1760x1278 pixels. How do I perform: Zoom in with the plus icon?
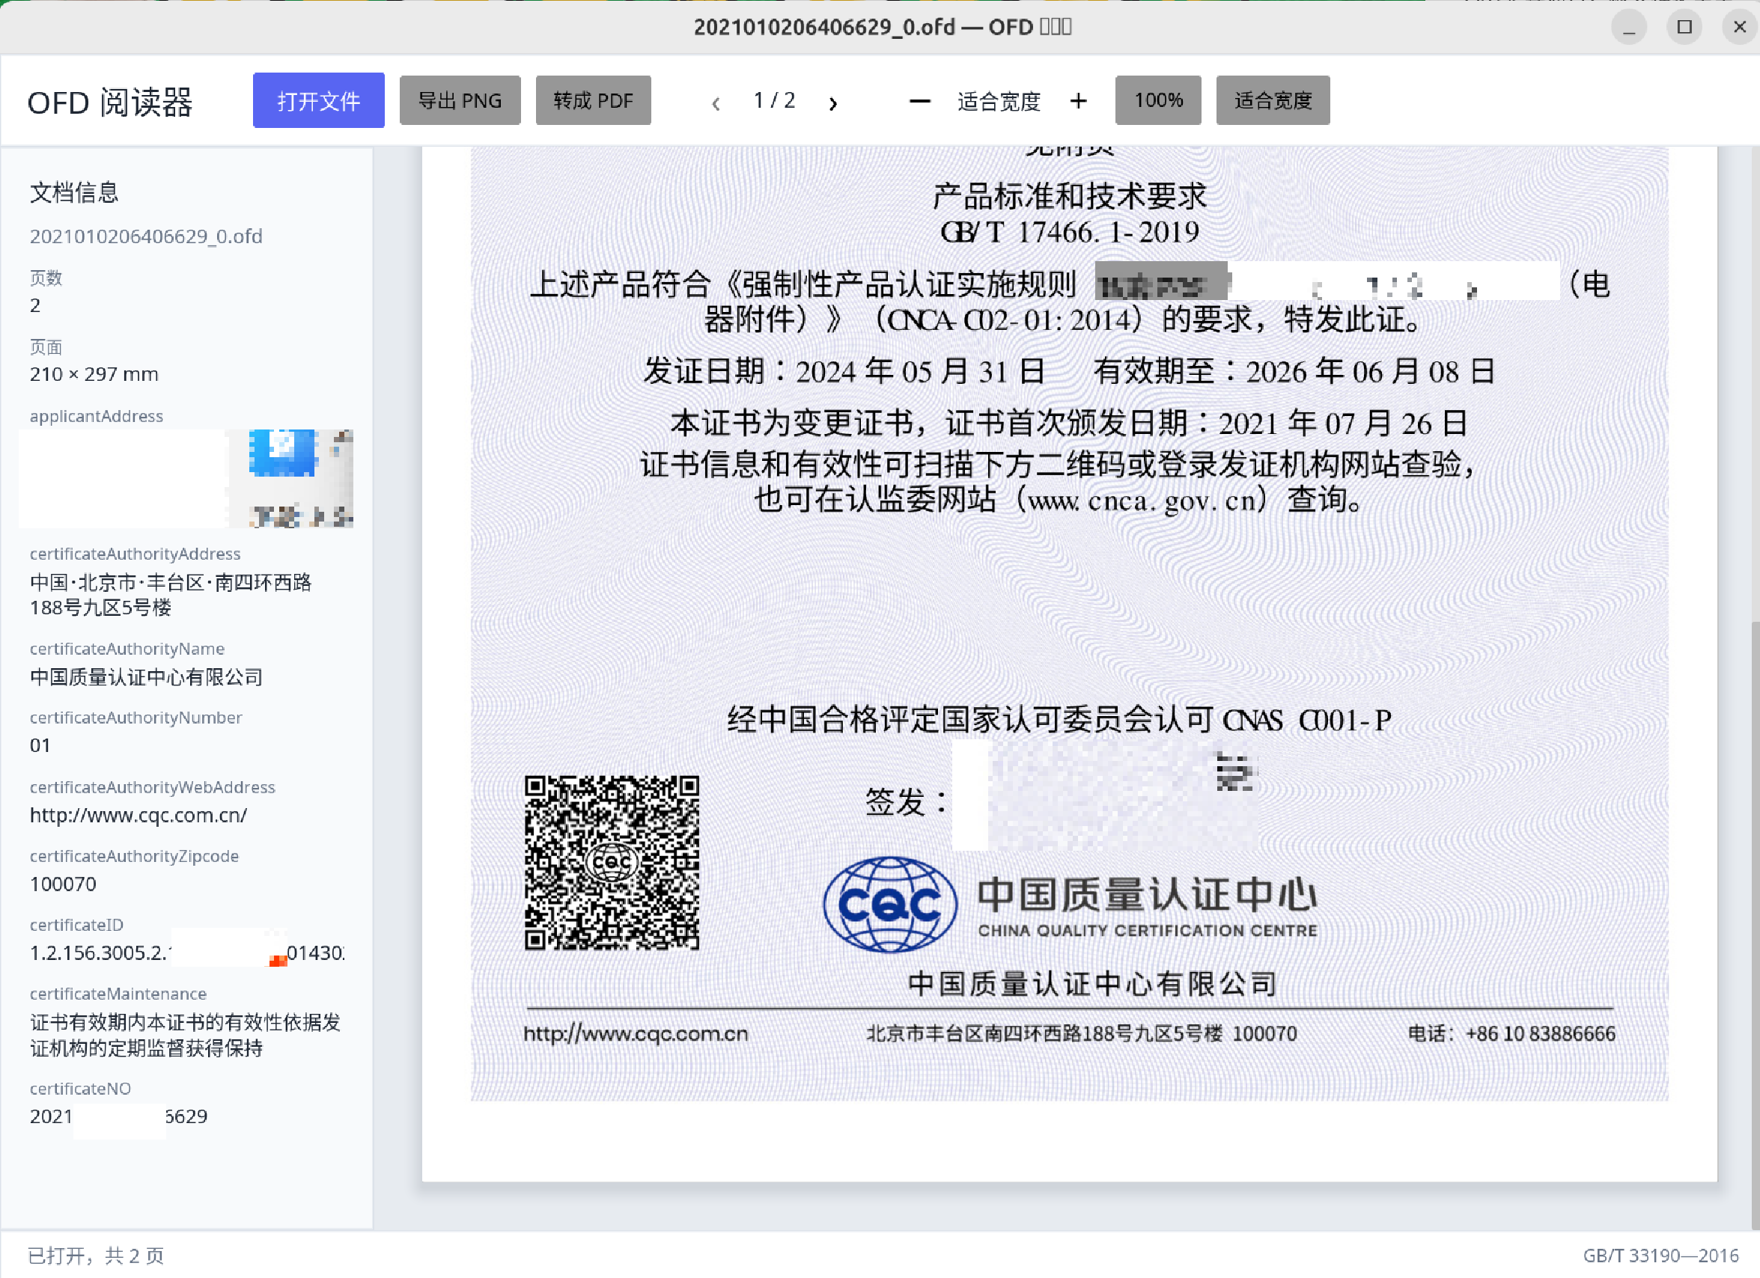click(x=1078, y=101)
